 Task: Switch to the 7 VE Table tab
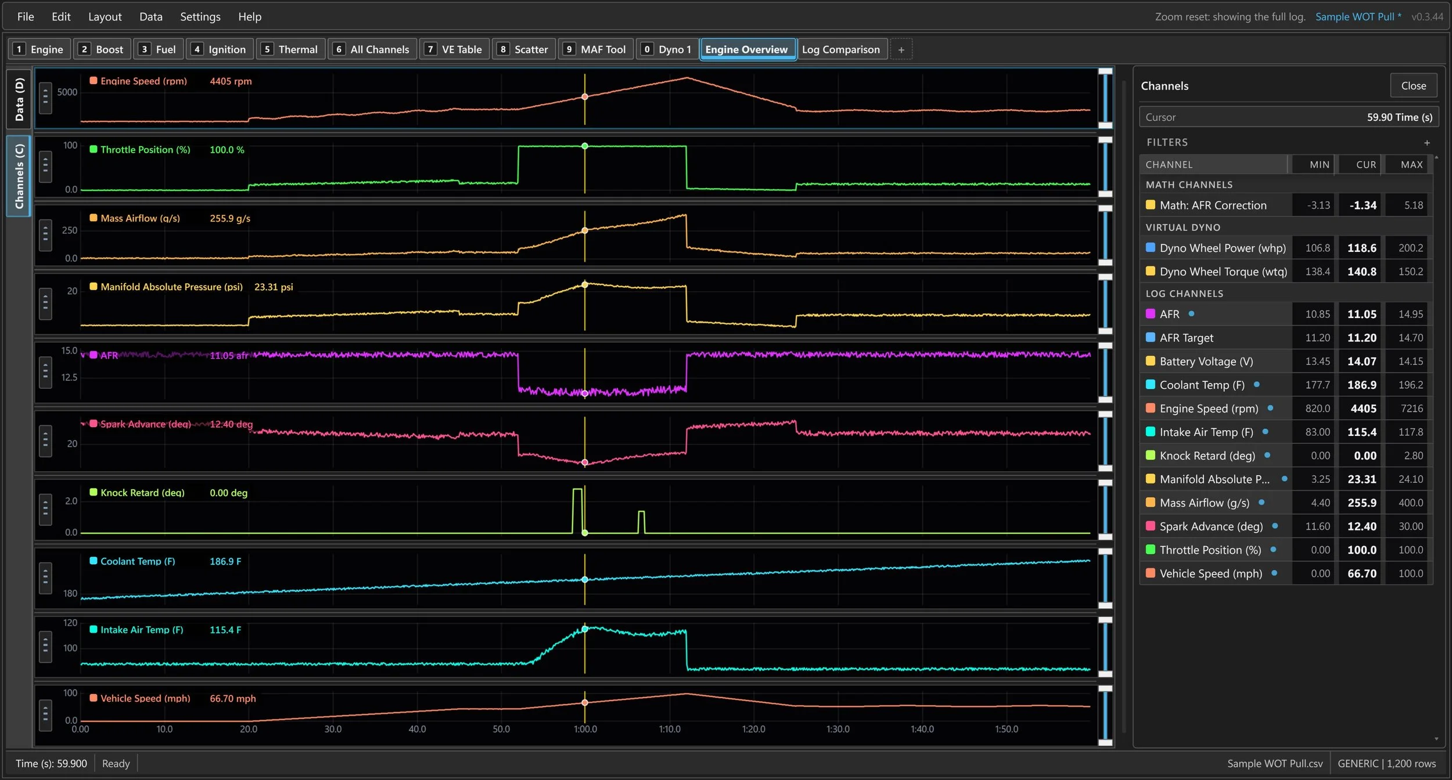click(x=454, y=50)
